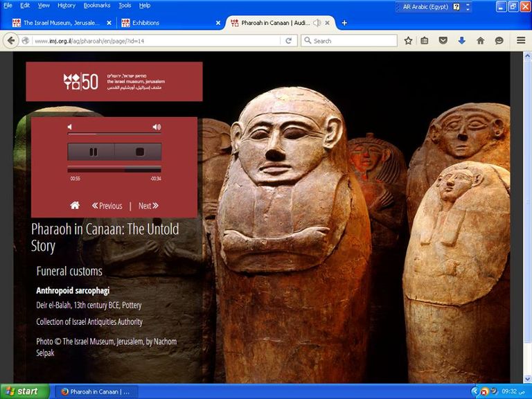The height and width of the screenshot is (399, 532).
Task: Open a new browser tab
Action: pos(344,23)
